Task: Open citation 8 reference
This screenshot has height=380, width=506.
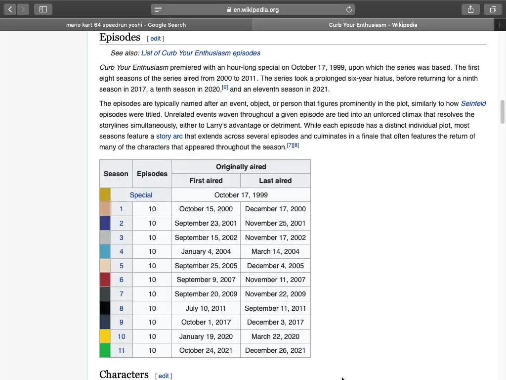Action: (x=296, y=145)
